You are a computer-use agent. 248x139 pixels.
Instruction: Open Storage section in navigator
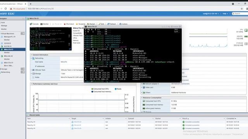[x=4, y=69]
